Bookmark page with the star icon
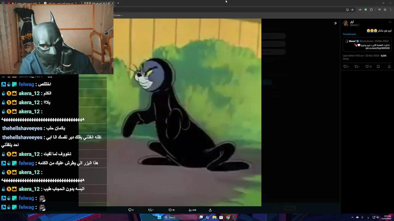394x221 pixels. point(352,10)
